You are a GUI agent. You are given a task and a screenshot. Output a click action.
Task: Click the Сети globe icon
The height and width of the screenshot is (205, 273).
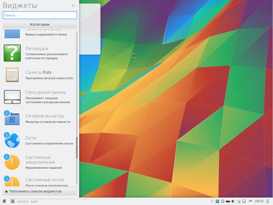12,140
